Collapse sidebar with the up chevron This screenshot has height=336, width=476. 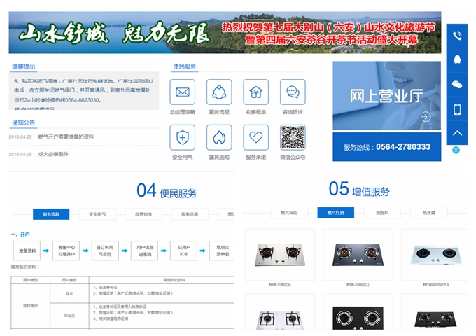pyautogui.click(x=457, y=133)
